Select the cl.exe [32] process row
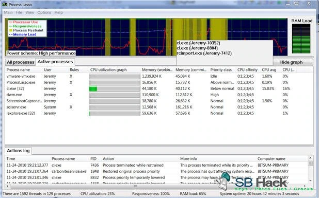The height and width of the screenshot is (198, 319). pos(159,88)
